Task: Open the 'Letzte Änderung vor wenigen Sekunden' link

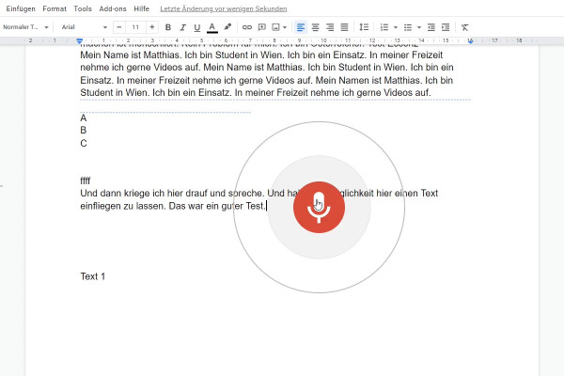Action: [x=224, y=8]
